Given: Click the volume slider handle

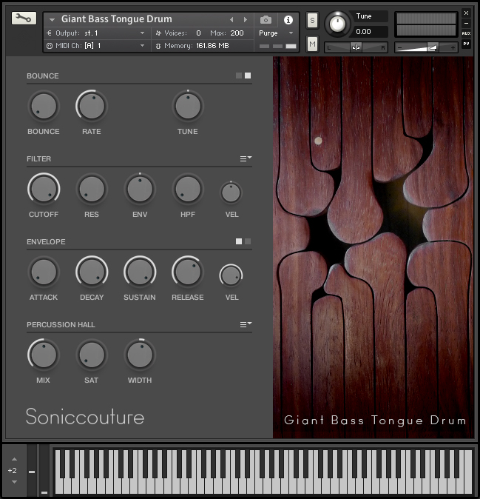Looking at the screenshot, I should [x=432, y=47].
